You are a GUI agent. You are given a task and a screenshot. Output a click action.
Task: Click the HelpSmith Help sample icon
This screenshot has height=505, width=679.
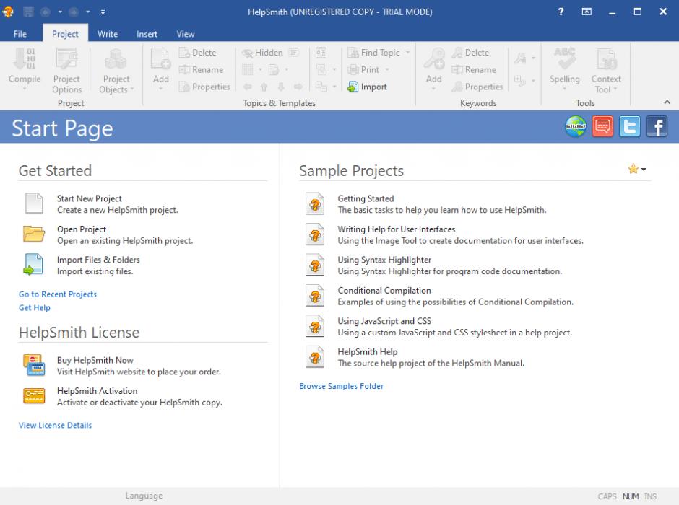315,356
